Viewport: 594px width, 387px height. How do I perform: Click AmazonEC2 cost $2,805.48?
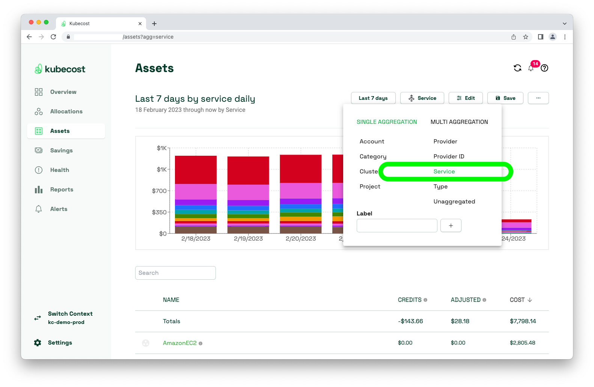(522, 343)
